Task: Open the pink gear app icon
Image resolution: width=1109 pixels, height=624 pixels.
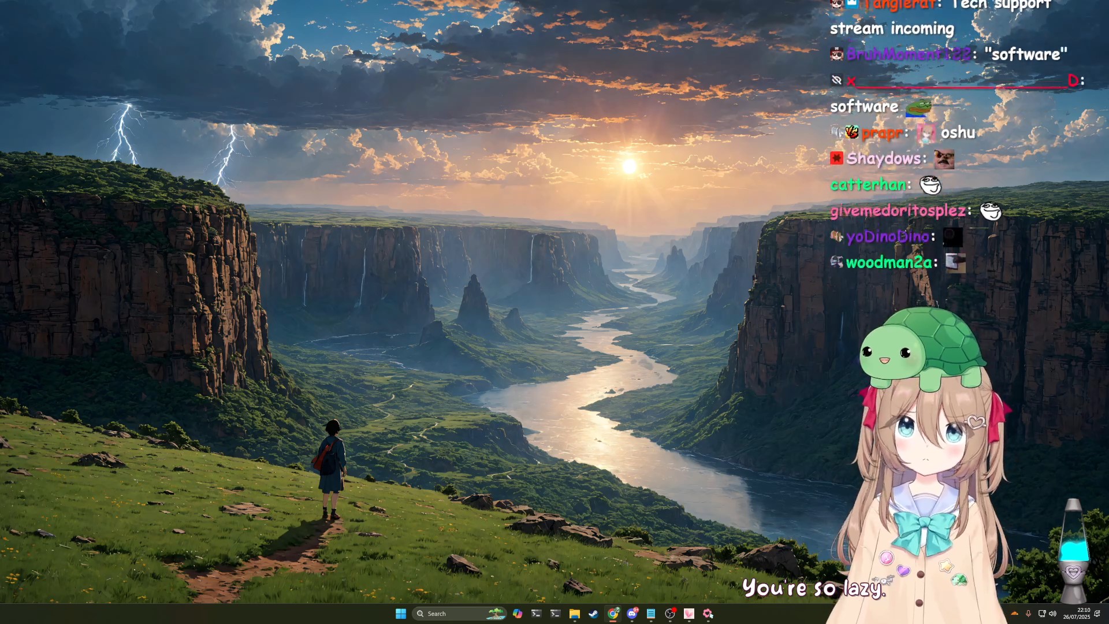Action: tap(708, 614)
